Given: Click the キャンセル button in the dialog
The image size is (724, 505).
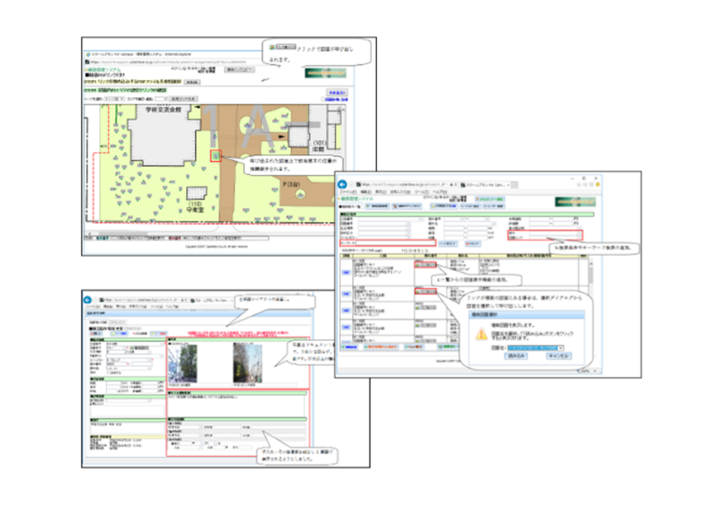Looking at the screenshot, I should [559, 356].
